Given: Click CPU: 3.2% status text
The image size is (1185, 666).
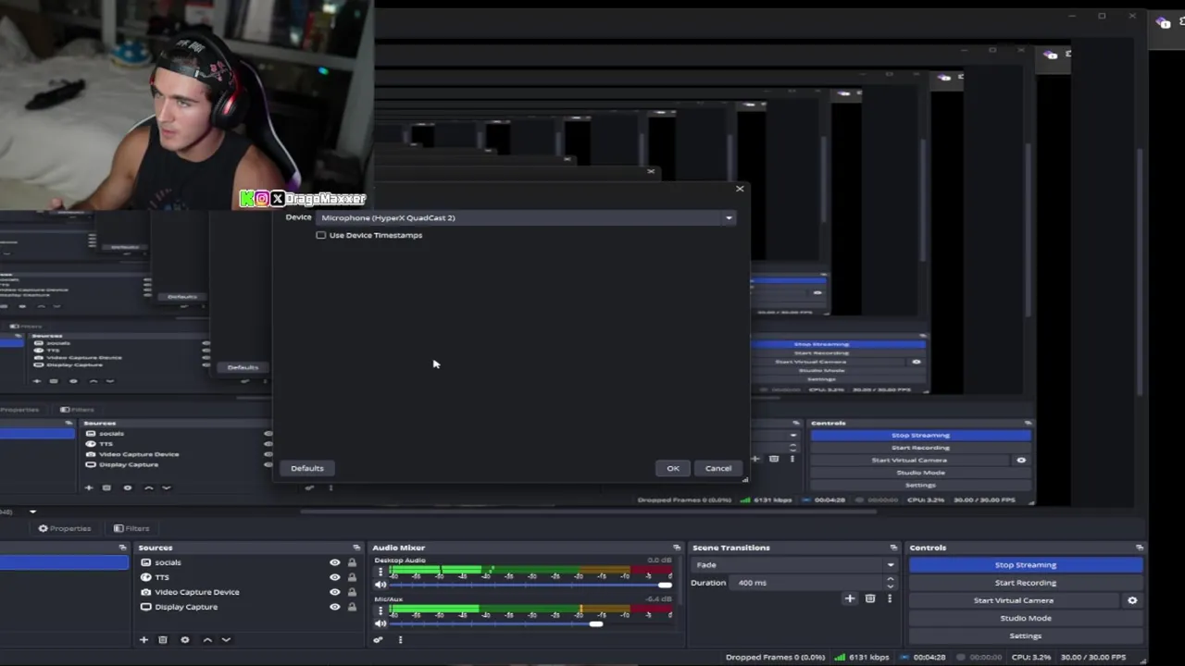Looking at the screenshot, I should pos(1029,658).
